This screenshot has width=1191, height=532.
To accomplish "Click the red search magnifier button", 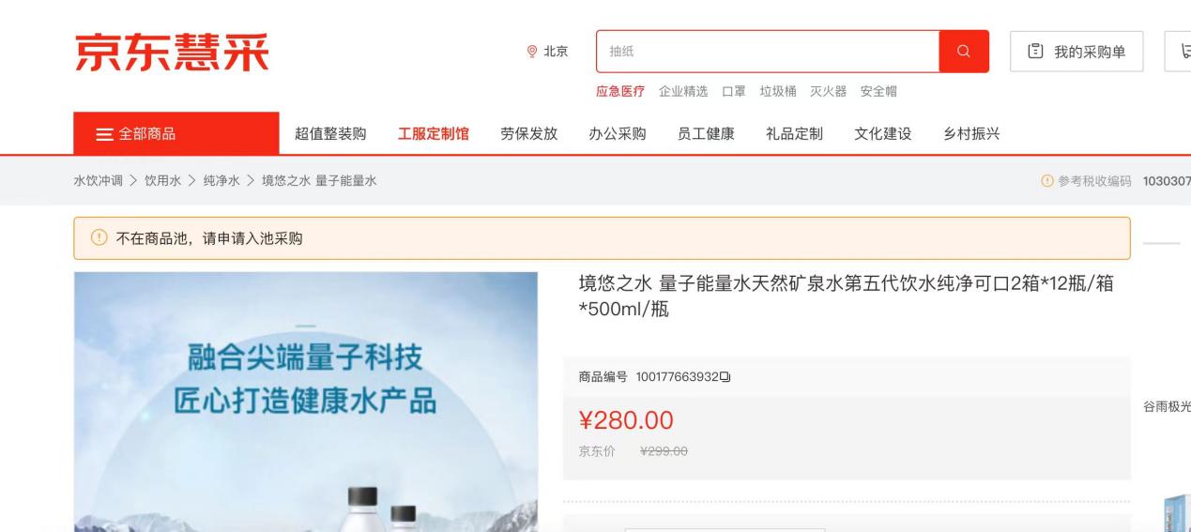I will pos(964,51).
